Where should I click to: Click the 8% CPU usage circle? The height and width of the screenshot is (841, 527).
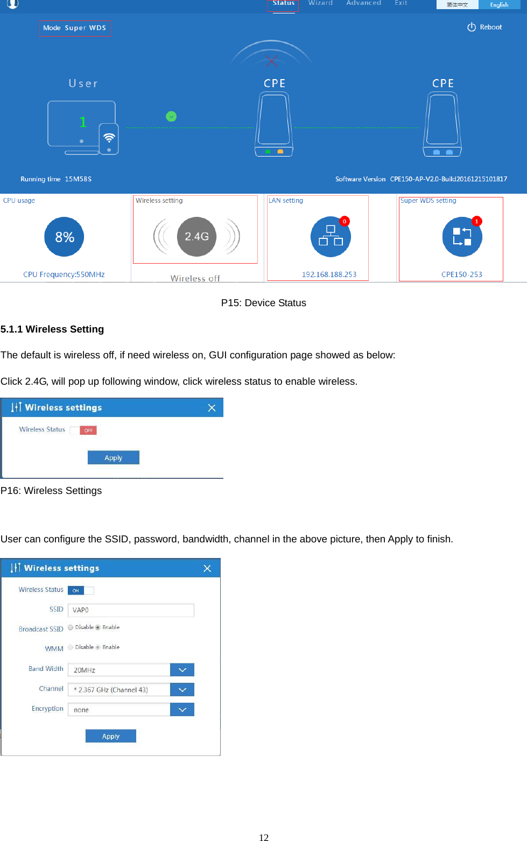(64, 237)
